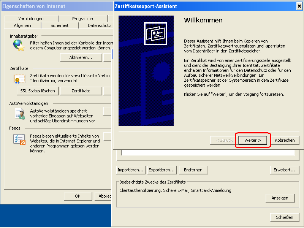304x228 pixels.
Task: Switch to the Programme tab
Action: [82, 18]
